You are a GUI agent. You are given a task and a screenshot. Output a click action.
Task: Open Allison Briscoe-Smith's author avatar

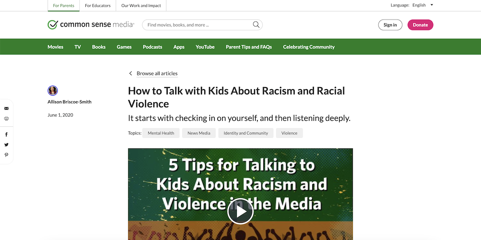pyautogui.click(x=53, y=90)
